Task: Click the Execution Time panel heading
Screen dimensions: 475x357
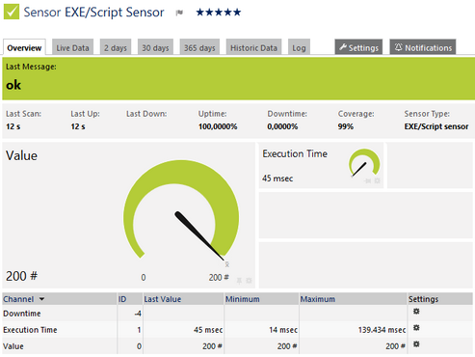Action: point(295,153)
